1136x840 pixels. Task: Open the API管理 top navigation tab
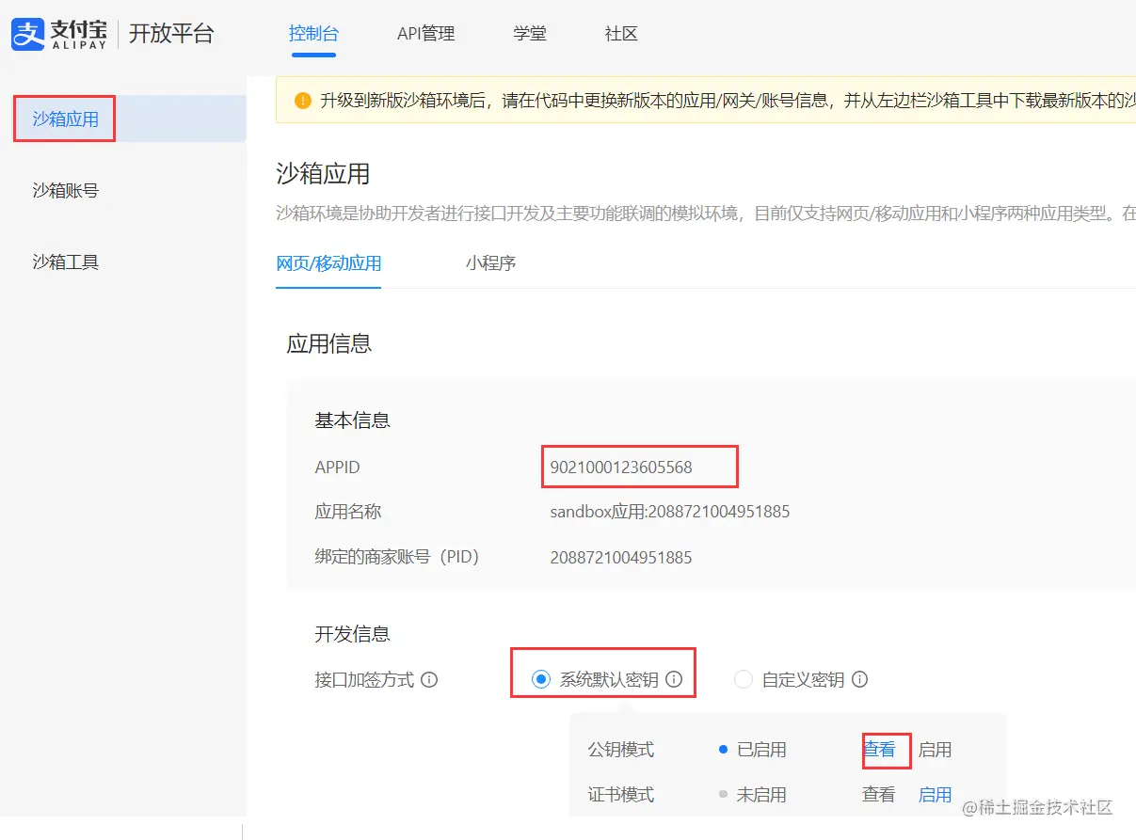coord(425,34)
